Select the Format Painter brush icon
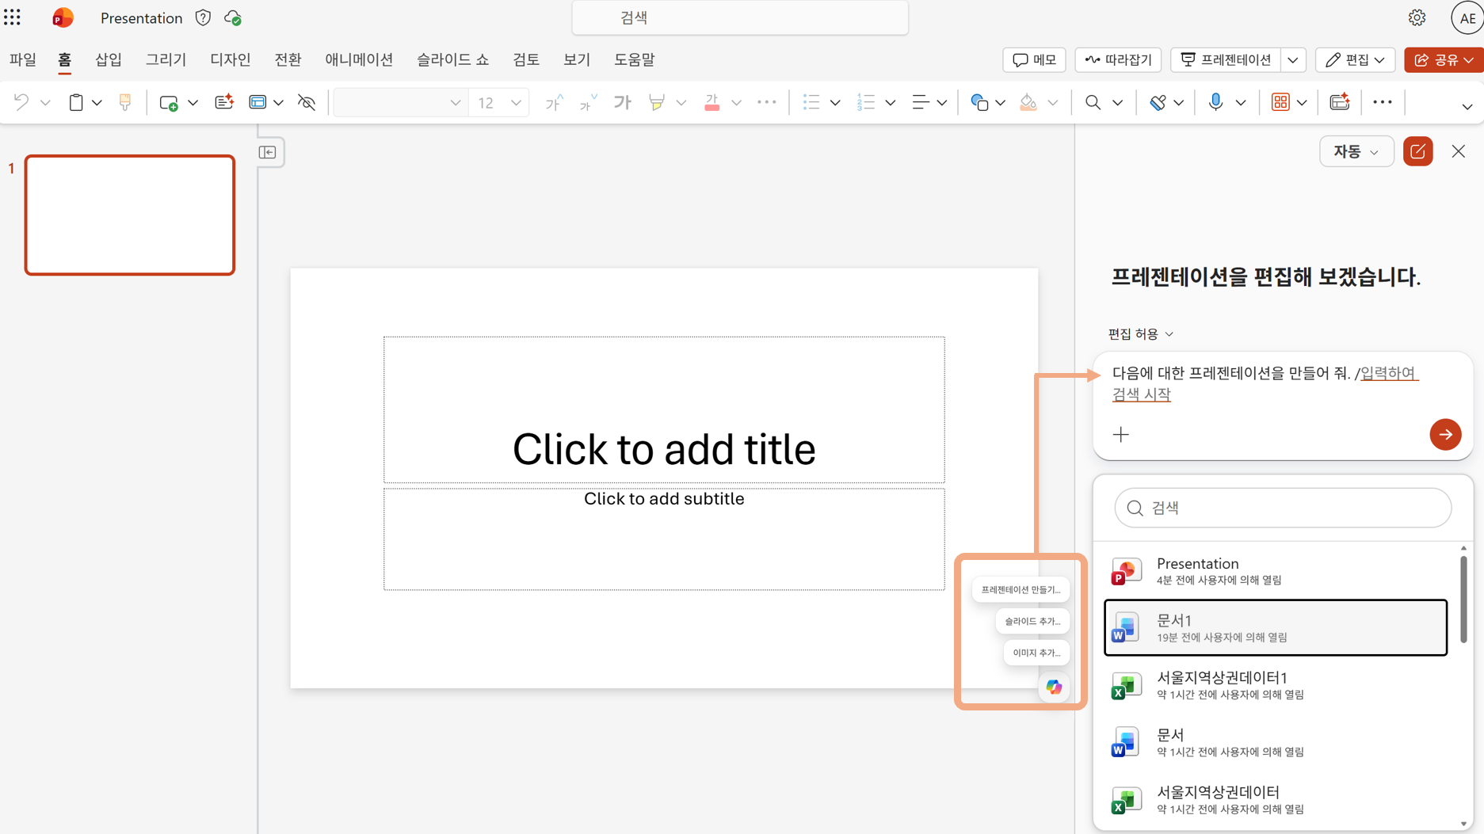 tap(125, 102)
